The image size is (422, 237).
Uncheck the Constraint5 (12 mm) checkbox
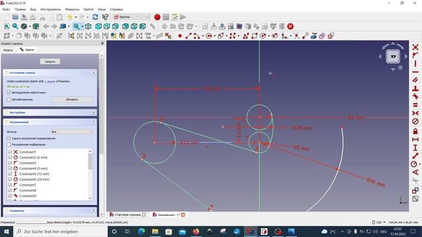pyautogui.click(x=10, y=174)
